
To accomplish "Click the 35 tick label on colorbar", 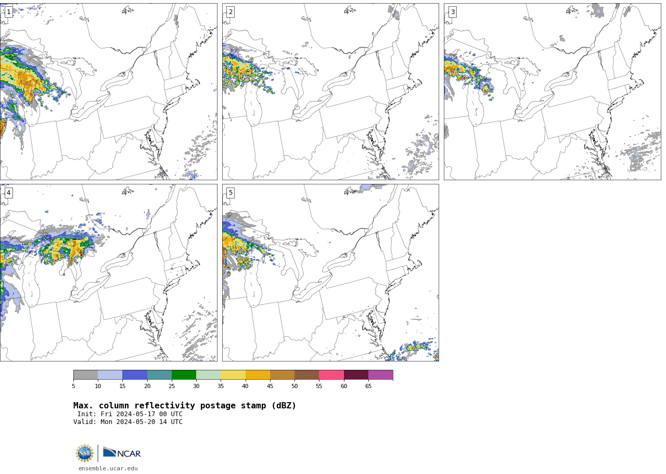I will pos(221,386).
